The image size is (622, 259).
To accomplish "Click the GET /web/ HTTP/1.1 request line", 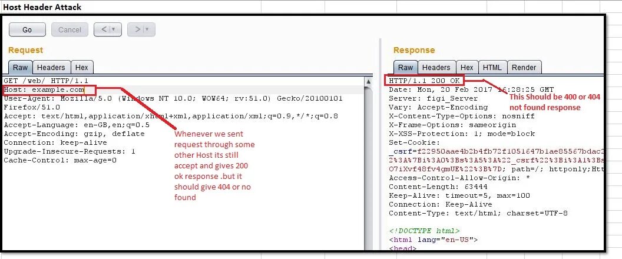I will coord(46,81).
